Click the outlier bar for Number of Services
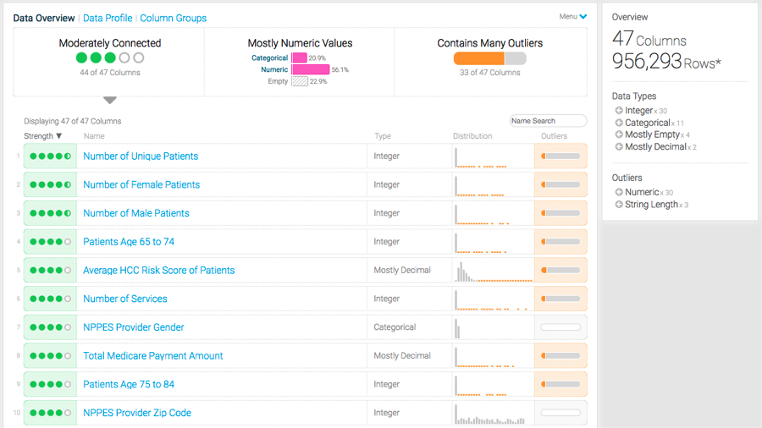 (560, 299)
